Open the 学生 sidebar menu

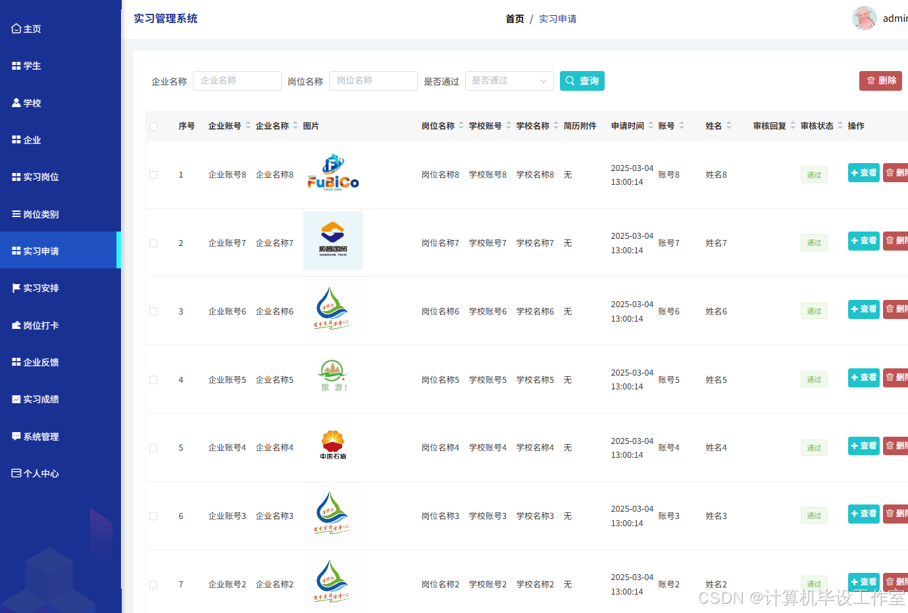coord(61,66)
